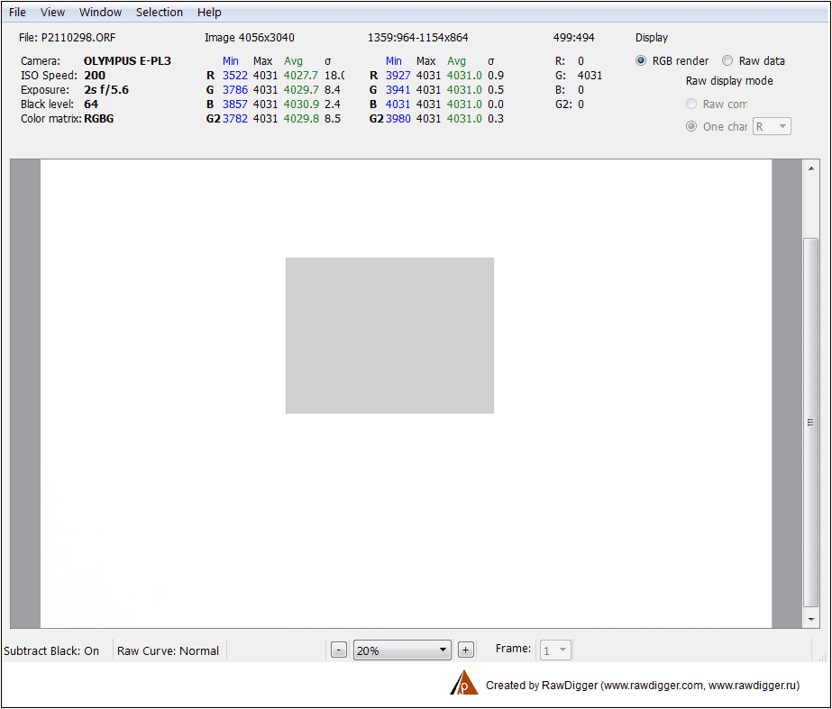832x709 pixels.
Task: Open the File menu
Action: coord(17,13)
